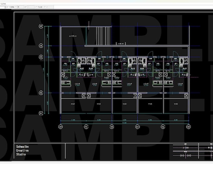Click the room label left of the staircase
This screenshot has width=213, height=176.
[x=73, y=36]
